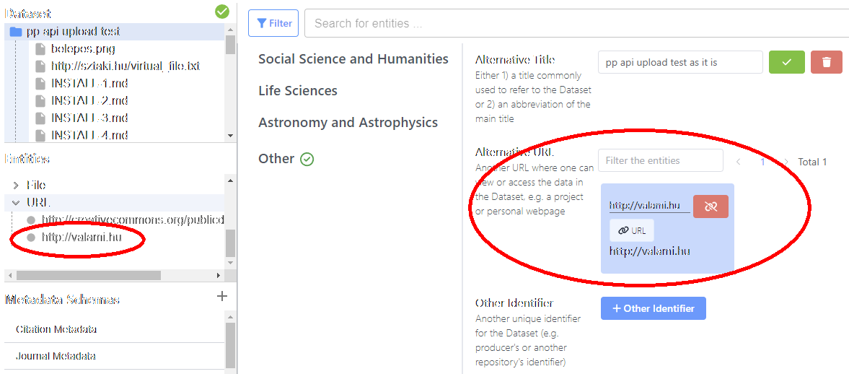The image size is (849, 374).
Task: Open the belepes.png file item
Action: [x=83, y=49]
